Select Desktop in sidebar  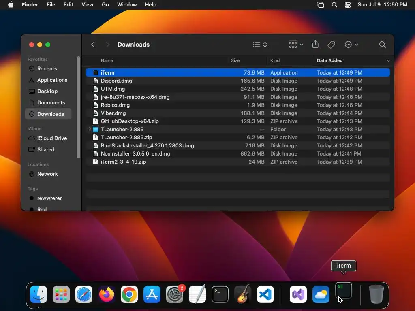[x=48, y=91]
